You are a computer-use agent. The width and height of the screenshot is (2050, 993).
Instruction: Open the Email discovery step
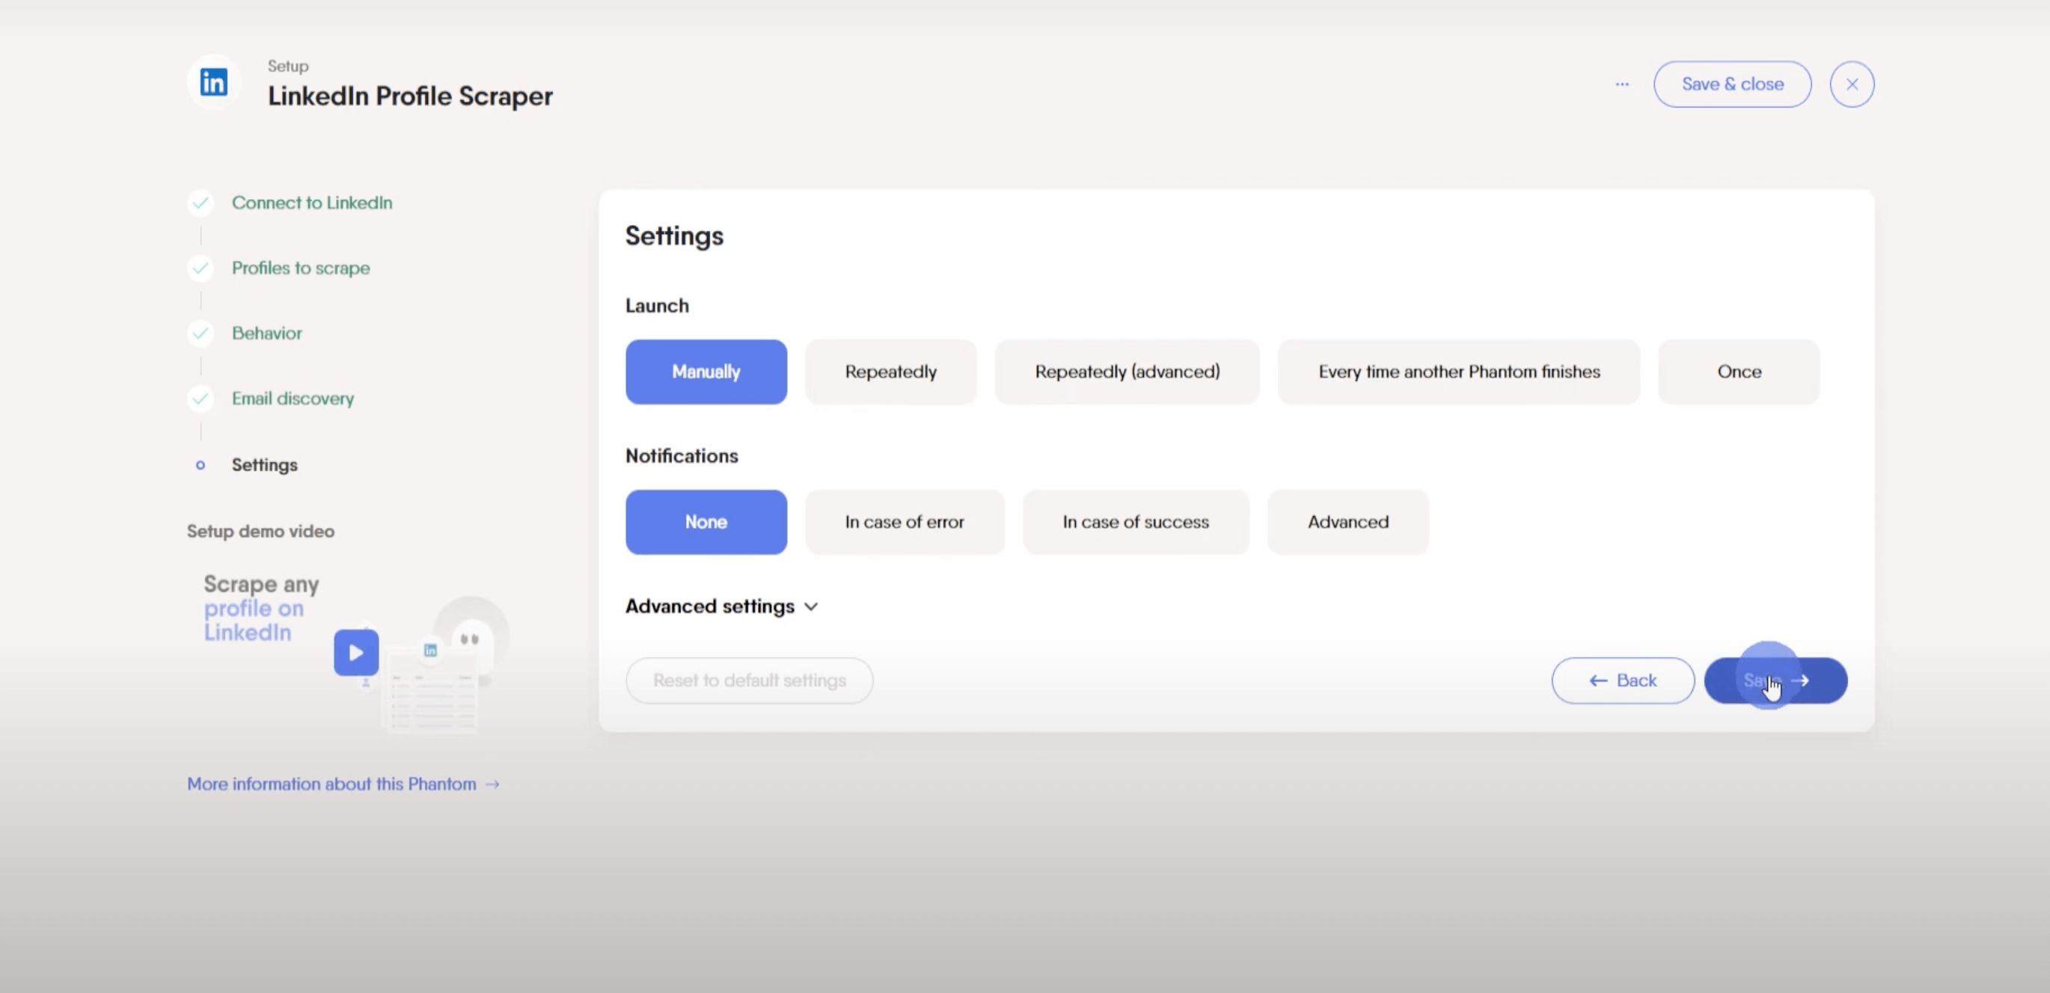point(293,399)
